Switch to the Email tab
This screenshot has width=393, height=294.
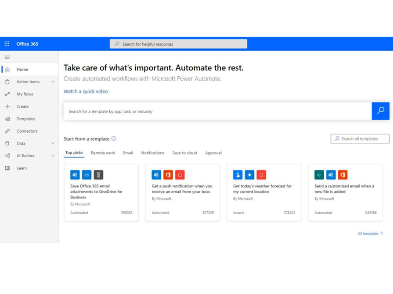coord(128,153)
